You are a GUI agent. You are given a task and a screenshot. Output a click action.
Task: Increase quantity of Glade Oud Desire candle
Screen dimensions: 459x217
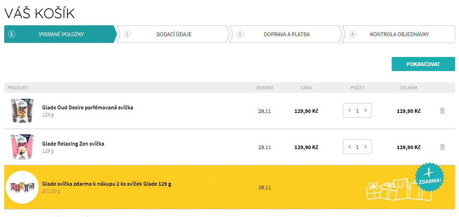(365, 110)
